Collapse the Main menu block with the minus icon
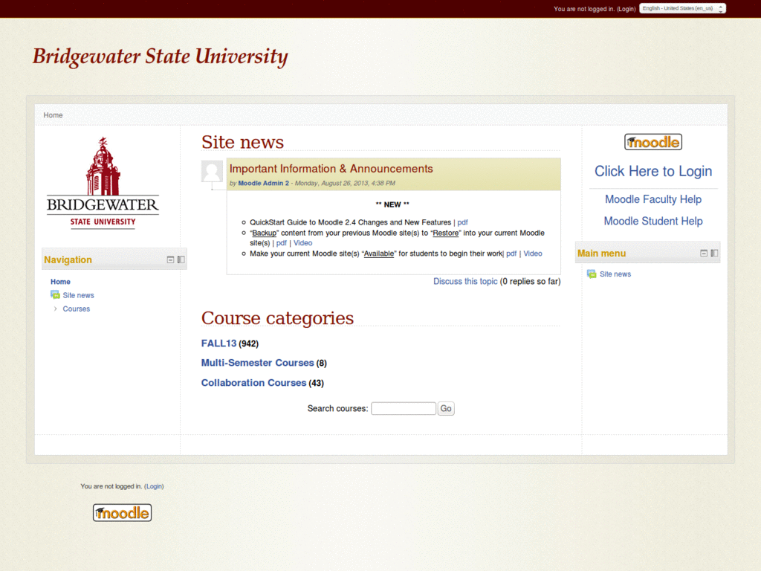Screen dimensions: 761x571 click(704, 253)
